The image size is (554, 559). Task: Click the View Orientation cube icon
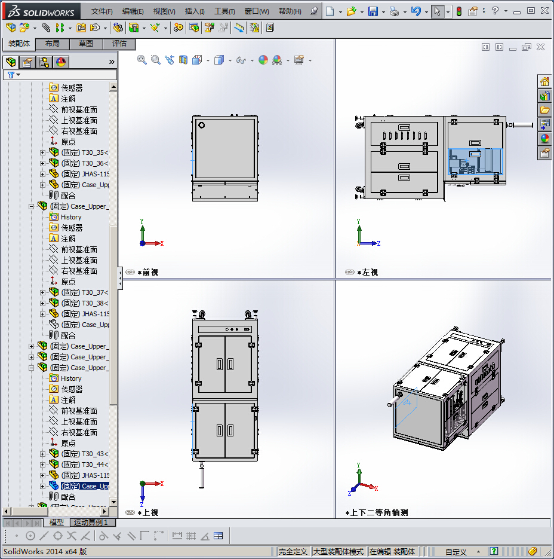tap(197, 60)
